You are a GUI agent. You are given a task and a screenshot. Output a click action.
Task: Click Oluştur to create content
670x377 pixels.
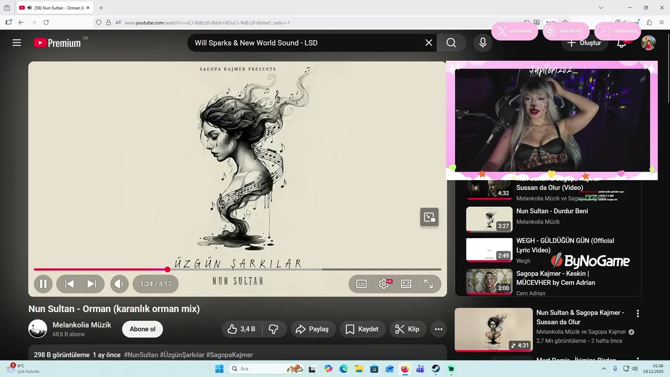[585, 43]
